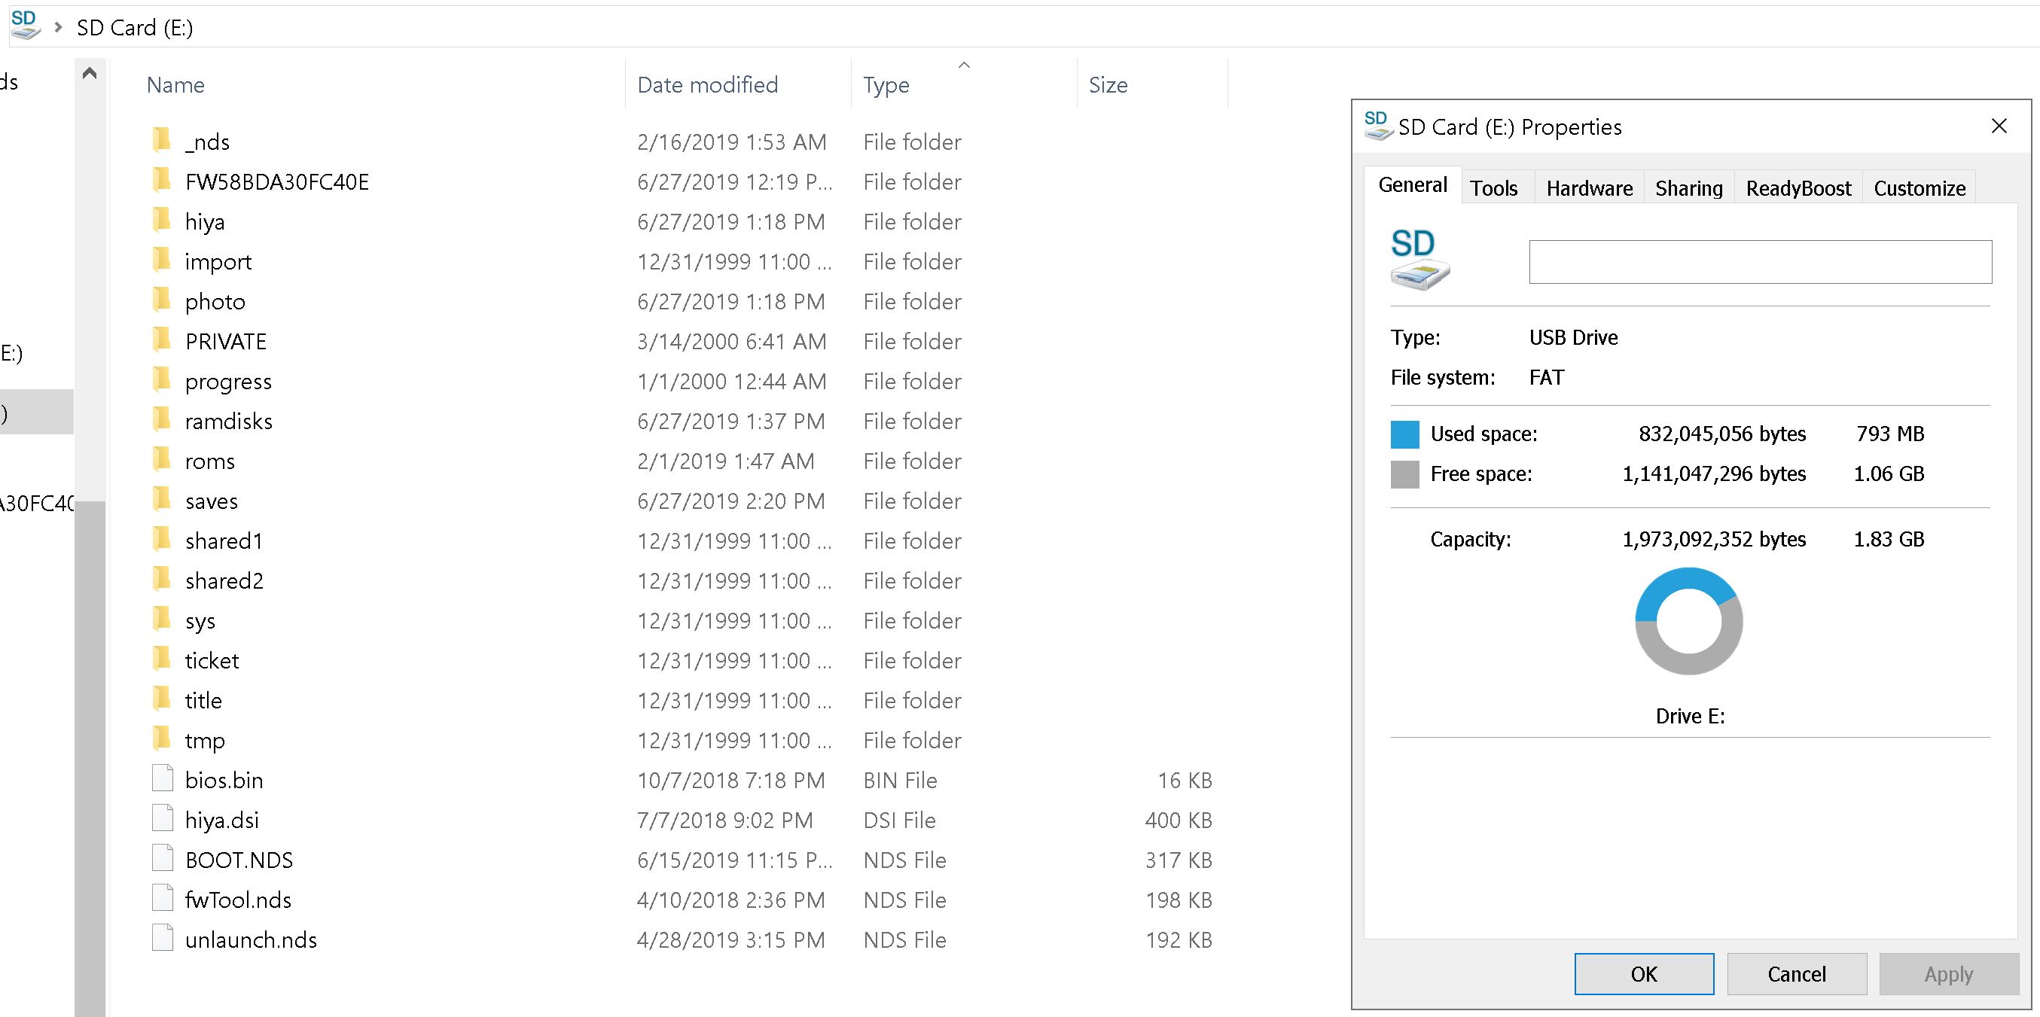
Task: Click the navigation pane scroll up arrow
Action: coord(90,74)
